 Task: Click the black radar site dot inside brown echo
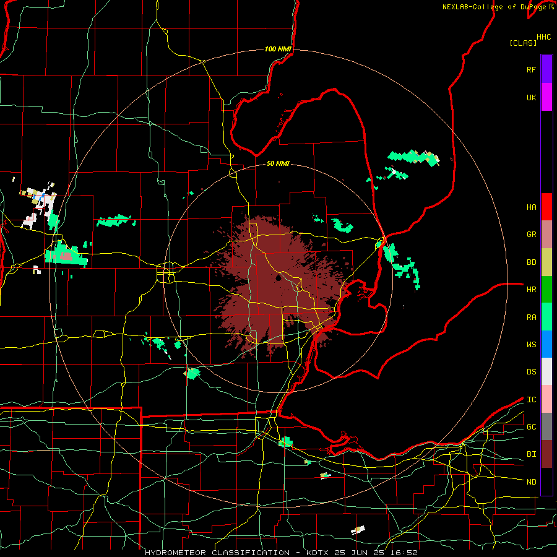(278, 278)
